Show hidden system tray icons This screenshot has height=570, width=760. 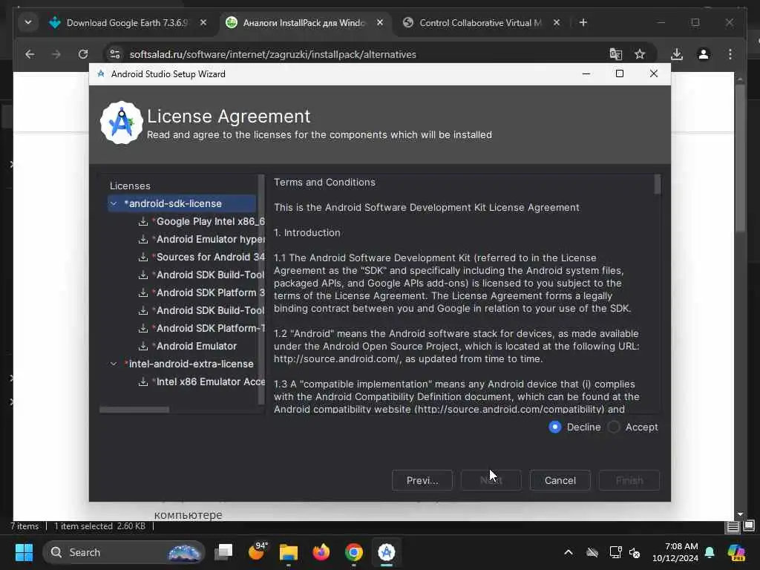568,552
